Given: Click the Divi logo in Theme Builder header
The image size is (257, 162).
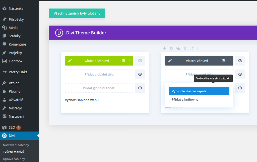Looking at the screenshot, I should click(59, 33).
